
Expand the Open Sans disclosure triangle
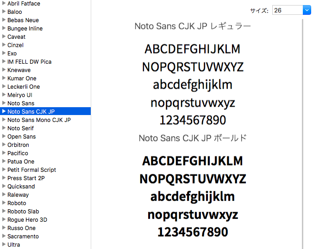(x=4, y=136)
